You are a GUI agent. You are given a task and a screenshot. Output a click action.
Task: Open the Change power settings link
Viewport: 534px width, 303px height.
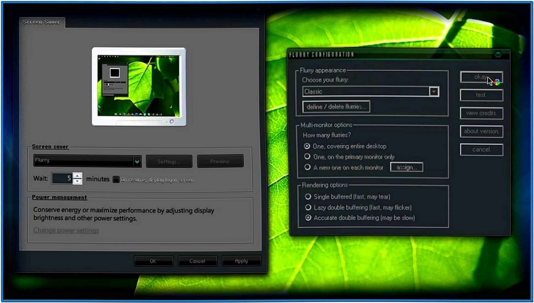66,230
